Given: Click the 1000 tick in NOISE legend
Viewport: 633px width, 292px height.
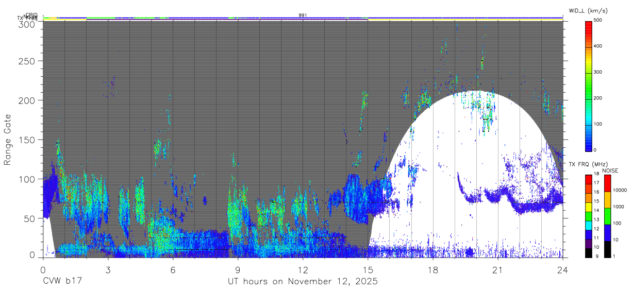Looking at the screenshot, I should [x=618, y=207].
